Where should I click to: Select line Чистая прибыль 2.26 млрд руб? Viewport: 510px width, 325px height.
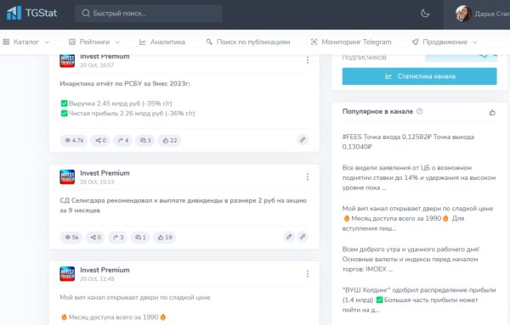[x=127, y=114]
